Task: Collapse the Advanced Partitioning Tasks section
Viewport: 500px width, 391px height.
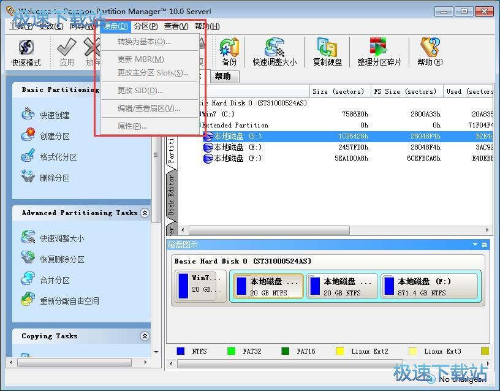Action: coord(145,213)
